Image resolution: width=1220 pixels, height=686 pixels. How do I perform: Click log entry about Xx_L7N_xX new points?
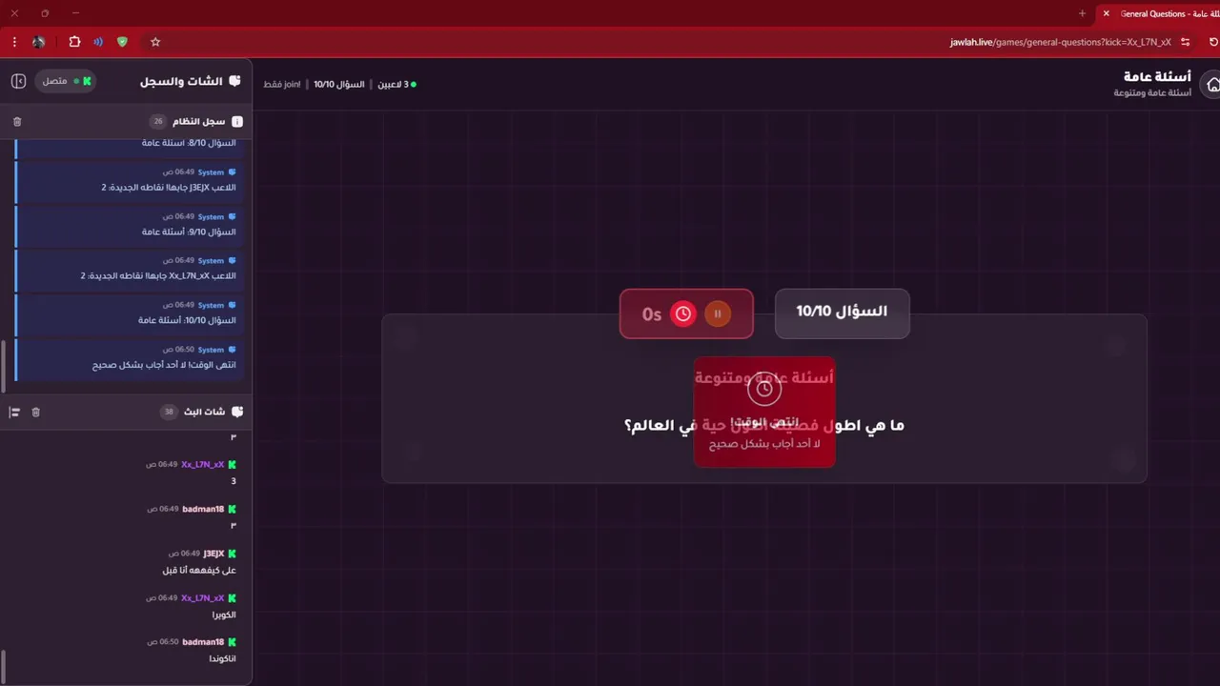tap(131, 270)
